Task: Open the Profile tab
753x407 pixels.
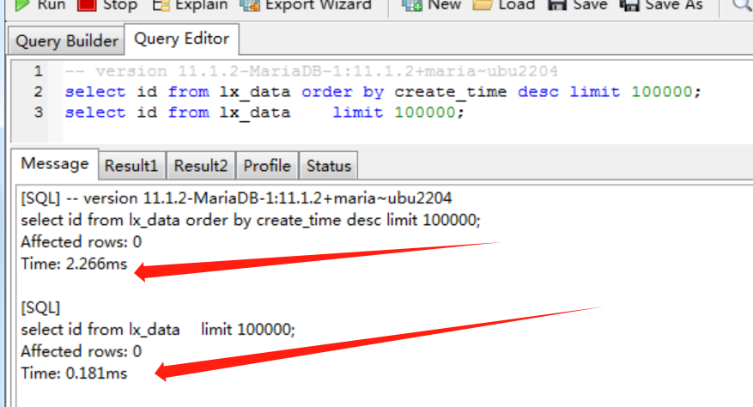Action: tap(267, 166)
